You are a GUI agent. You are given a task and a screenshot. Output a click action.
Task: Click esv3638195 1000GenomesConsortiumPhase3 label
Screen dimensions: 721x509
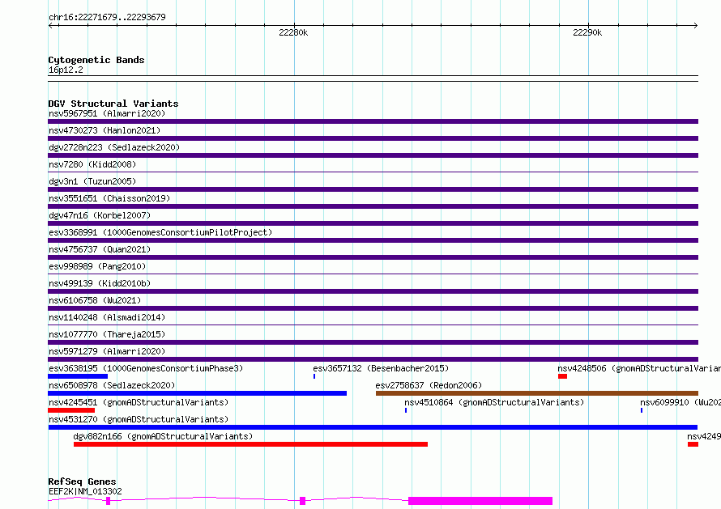pyautogui.click(x=146, y=368)
